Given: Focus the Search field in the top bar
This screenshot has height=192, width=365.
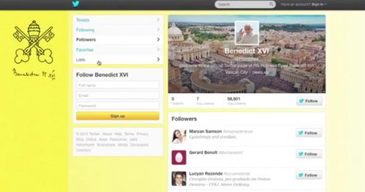Looking at the screenshot, I should pos(245,4).
